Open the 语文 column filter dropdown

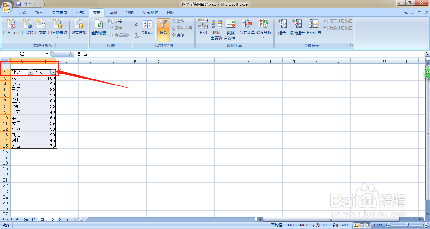coord(53,72)
